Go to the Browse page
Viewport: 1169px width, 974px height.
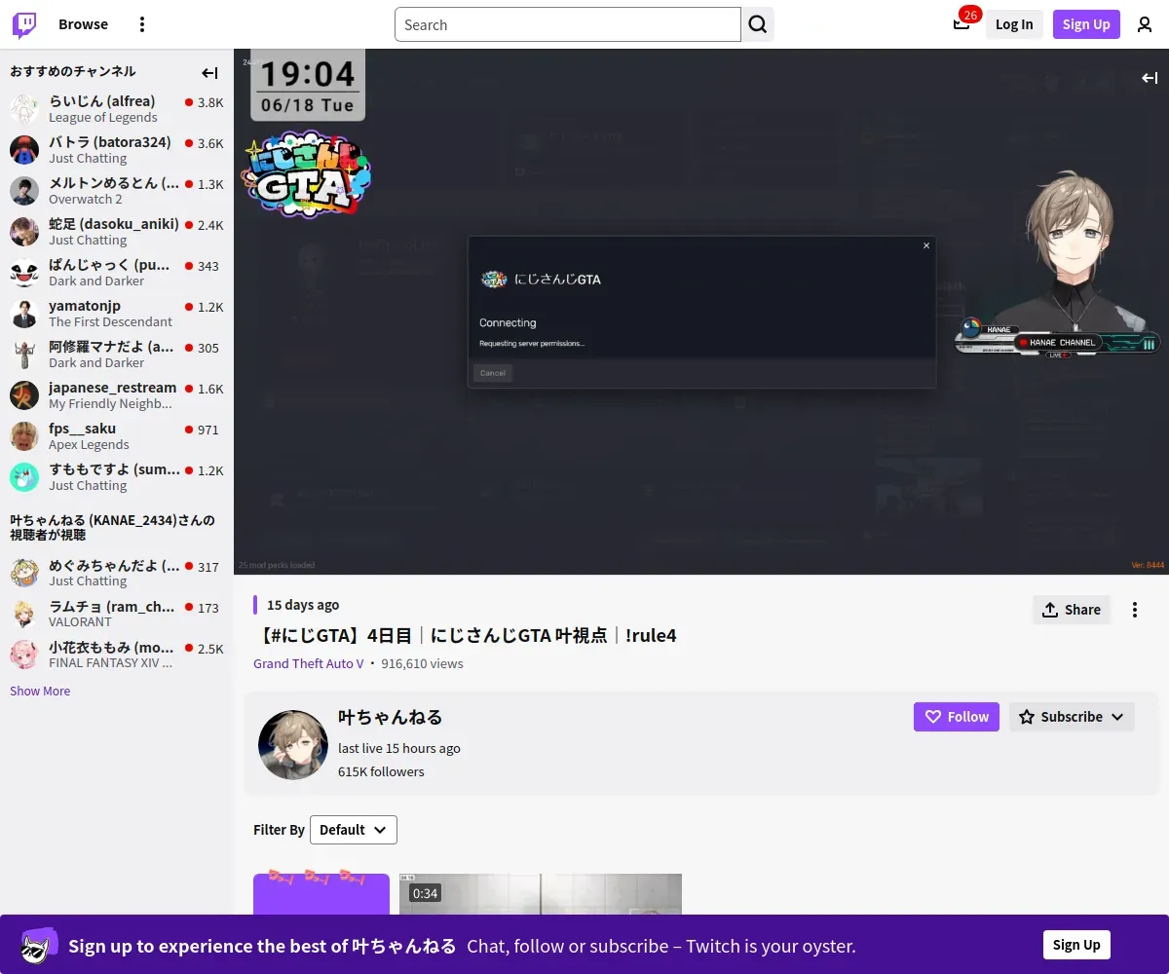coord(83,24)
